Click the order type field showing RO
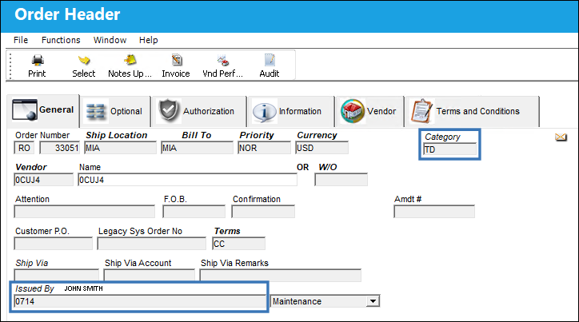Viewport: 579px width, 322px height. pos(24,148)
